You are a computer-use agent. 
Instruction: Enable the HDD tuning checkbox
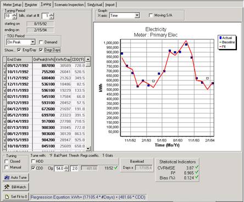coord(34,161)
